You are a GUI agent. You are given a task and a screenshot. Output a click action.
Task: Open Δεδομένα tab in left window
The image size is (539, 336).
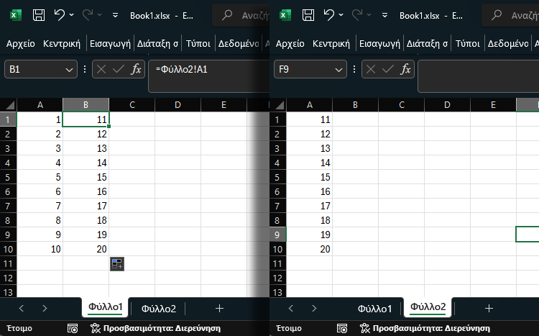point(239,44)
